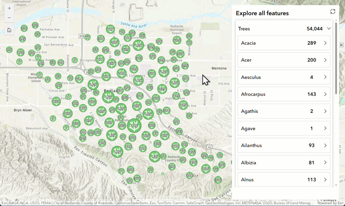This screenshot has height=206, width=345.
Task: Click the 806 tree cluster
Action: (x=206, y=169)
